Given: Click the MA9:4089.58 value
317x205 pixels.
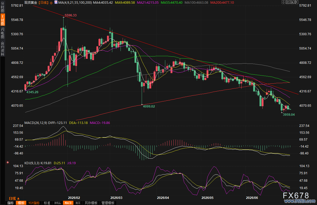Looking at the screenshot, I should [125, 3].
